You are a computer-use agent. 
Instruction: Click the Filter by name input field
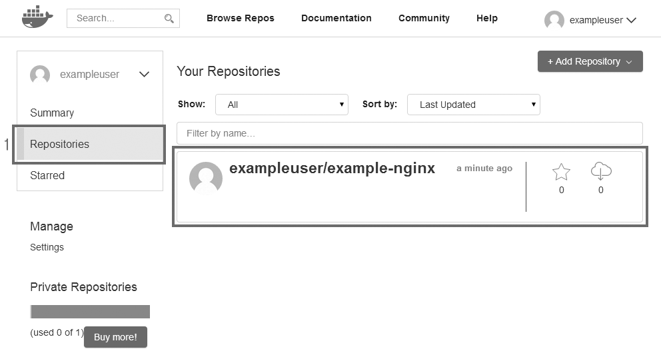pyautogui.click(x=409, y=133)
